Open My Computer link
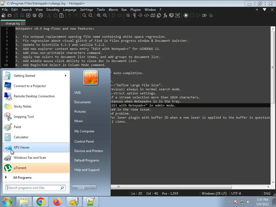This screenshot has width=276, height=207. coord(84,131)
